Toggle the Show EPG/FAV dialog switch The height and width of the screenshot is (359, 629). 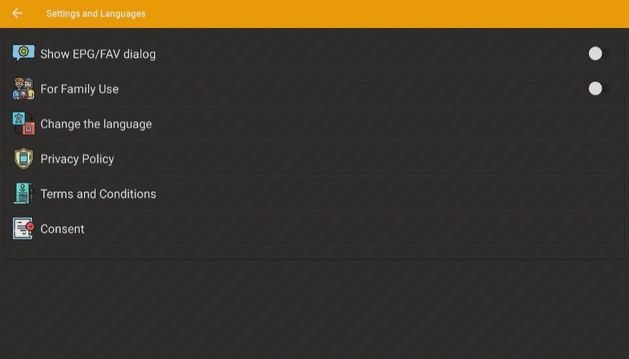pos(599,54)
